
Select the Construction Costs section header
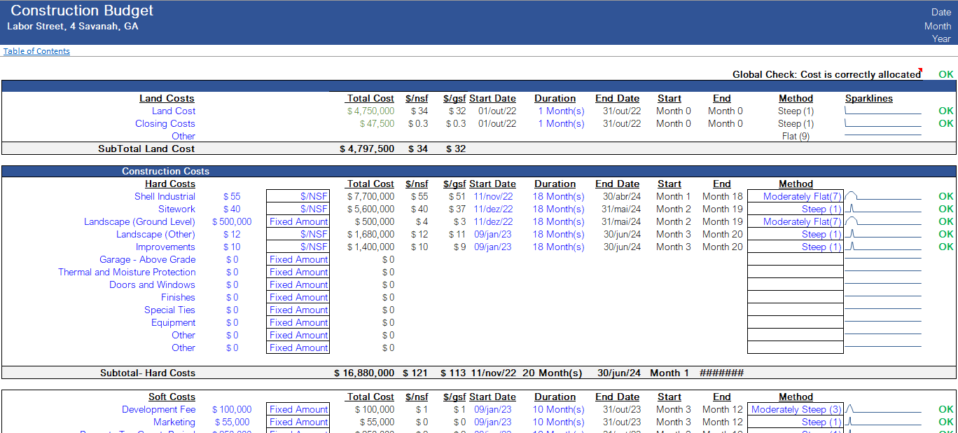pyautogui.click(x=165, y=172)
